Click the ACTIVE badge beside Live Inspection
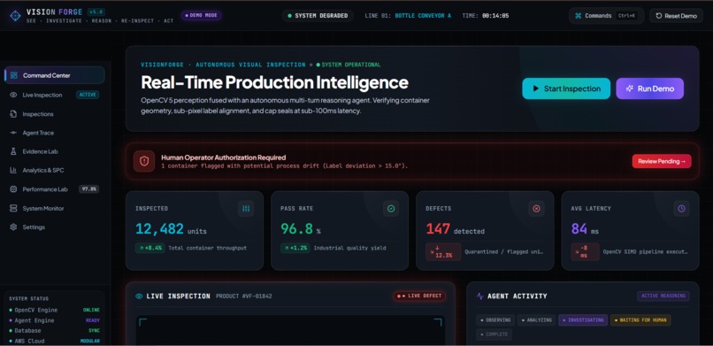Screen dimensions: 713x346 point(88,95)
